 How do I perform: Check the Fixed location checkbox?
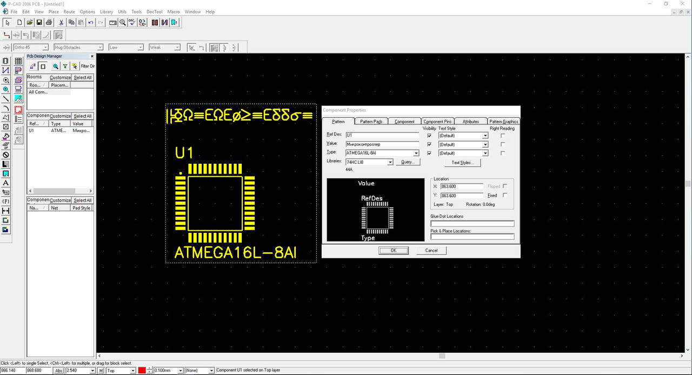pos(505,195)
